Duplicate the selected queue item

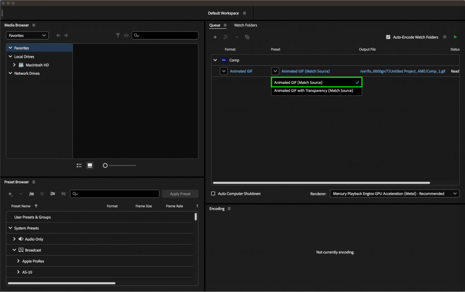(247, 37)
